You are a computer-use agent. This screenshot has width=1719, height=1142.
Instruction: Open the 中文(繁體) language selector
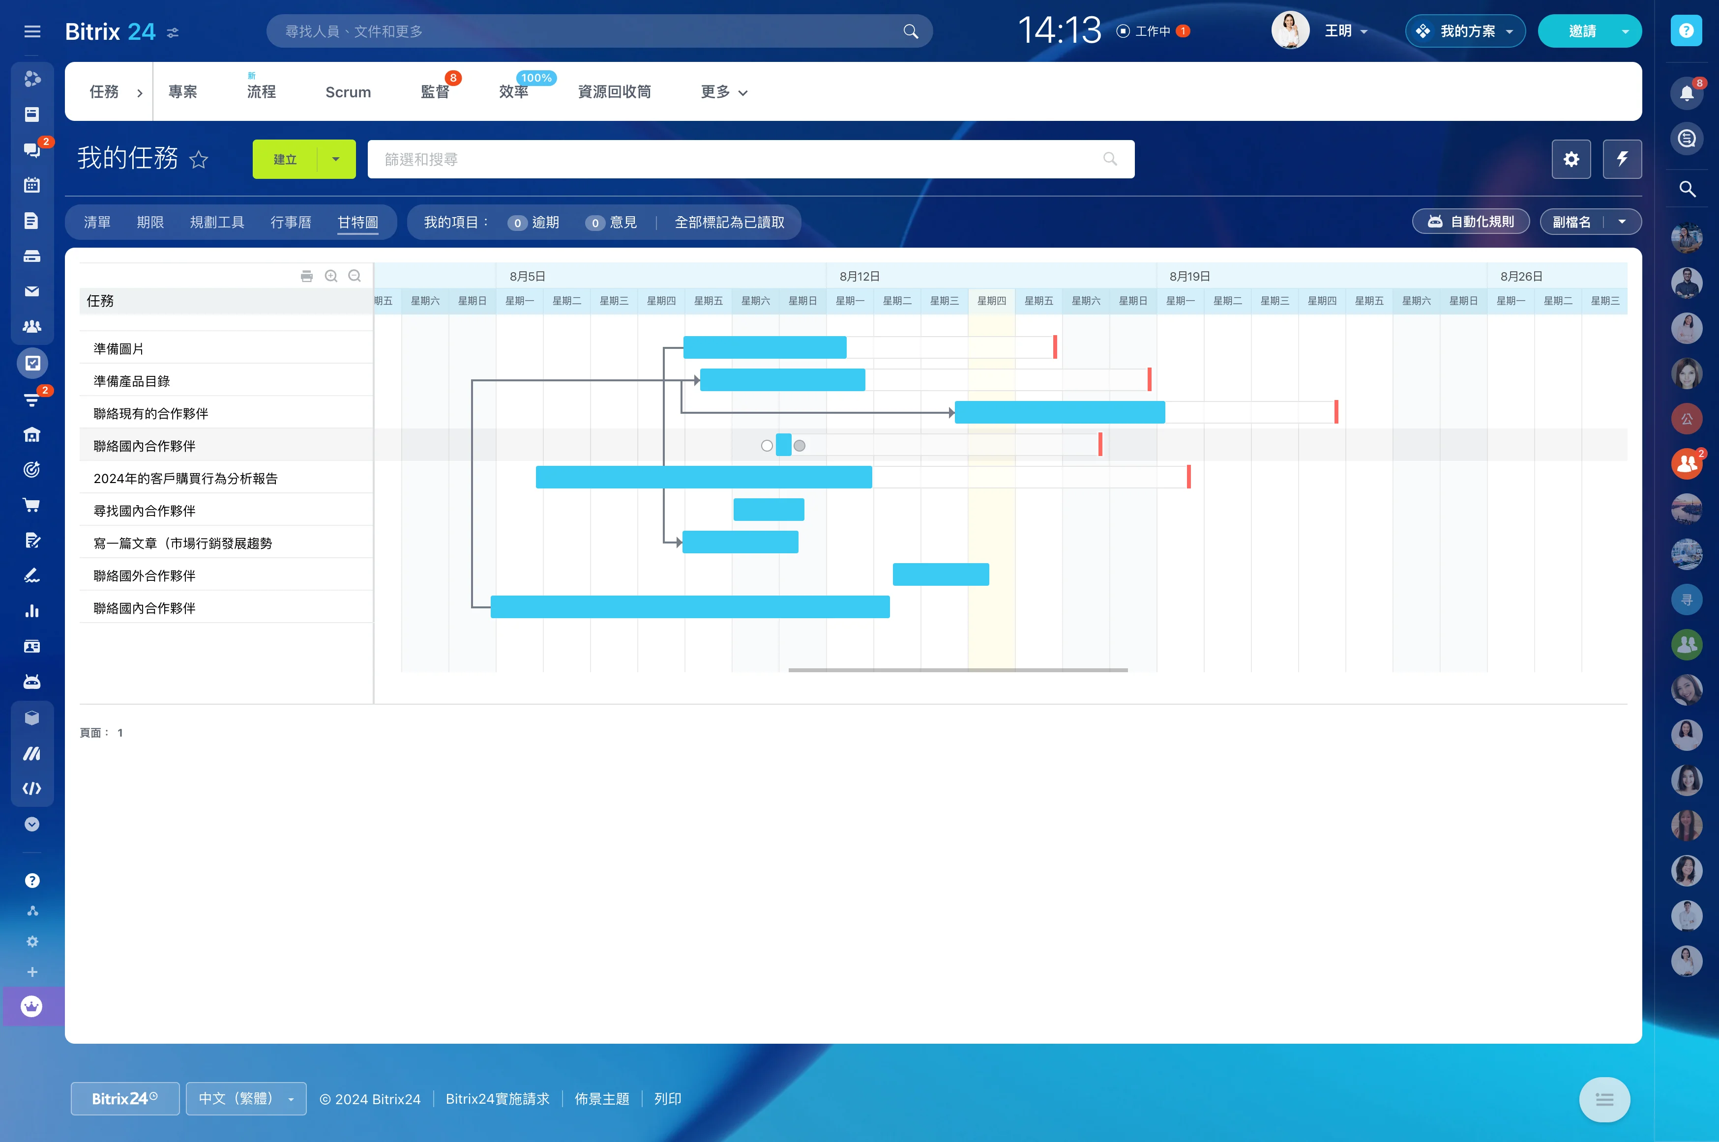tap(246, 1098)
